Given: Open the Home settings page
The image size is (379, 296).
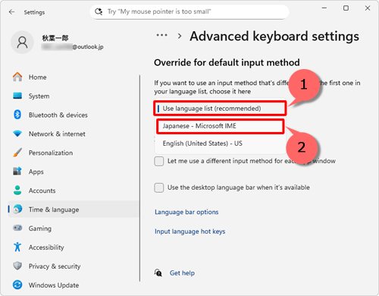Looking at the screenshot, I should [74, 77].
